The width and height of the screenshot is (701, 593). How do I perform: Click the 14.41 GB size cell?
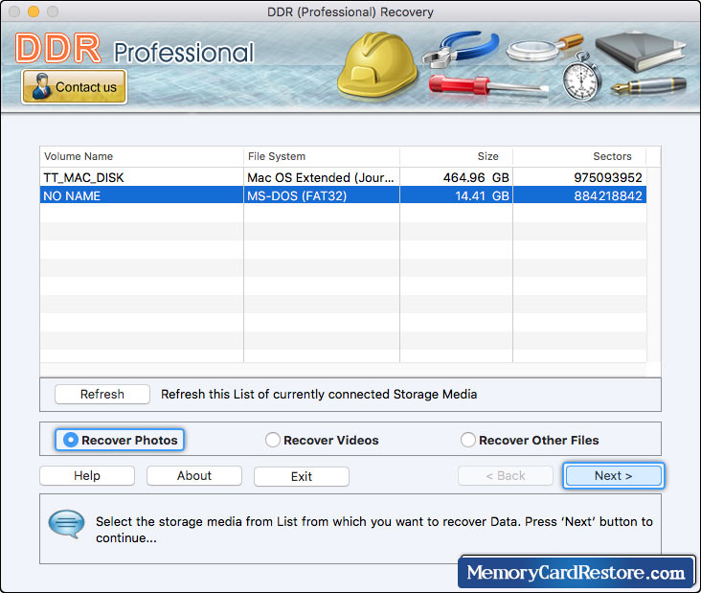pos(456,195)
